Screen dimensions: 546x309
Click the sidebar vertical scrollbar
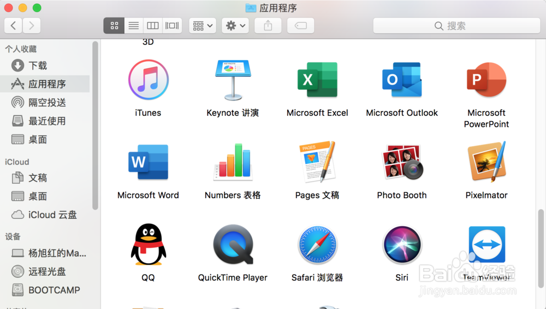pyautogui.click(x=95, y=126)
